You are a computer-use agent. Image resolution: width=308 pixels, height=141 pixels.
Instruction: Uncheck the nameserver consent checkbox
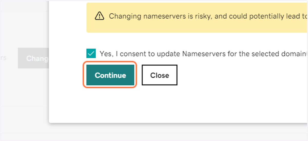tap(91, 54)
